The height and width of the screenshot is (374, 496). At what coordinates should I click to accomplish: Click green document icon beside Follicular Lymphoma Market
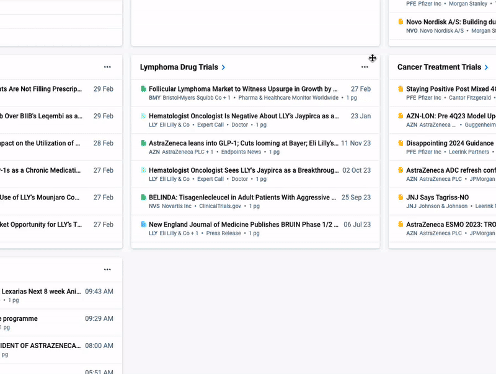[x=143, y=89]
